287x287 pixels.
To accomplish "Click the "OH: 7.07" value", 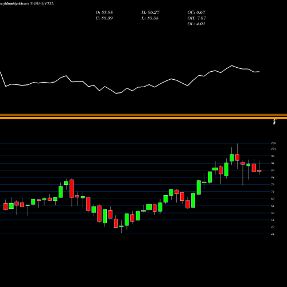I will [x=197, y=18].
